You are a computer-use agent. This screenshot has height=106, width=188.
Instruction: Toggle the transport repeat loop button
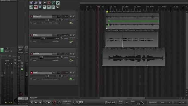click(59, 102)
